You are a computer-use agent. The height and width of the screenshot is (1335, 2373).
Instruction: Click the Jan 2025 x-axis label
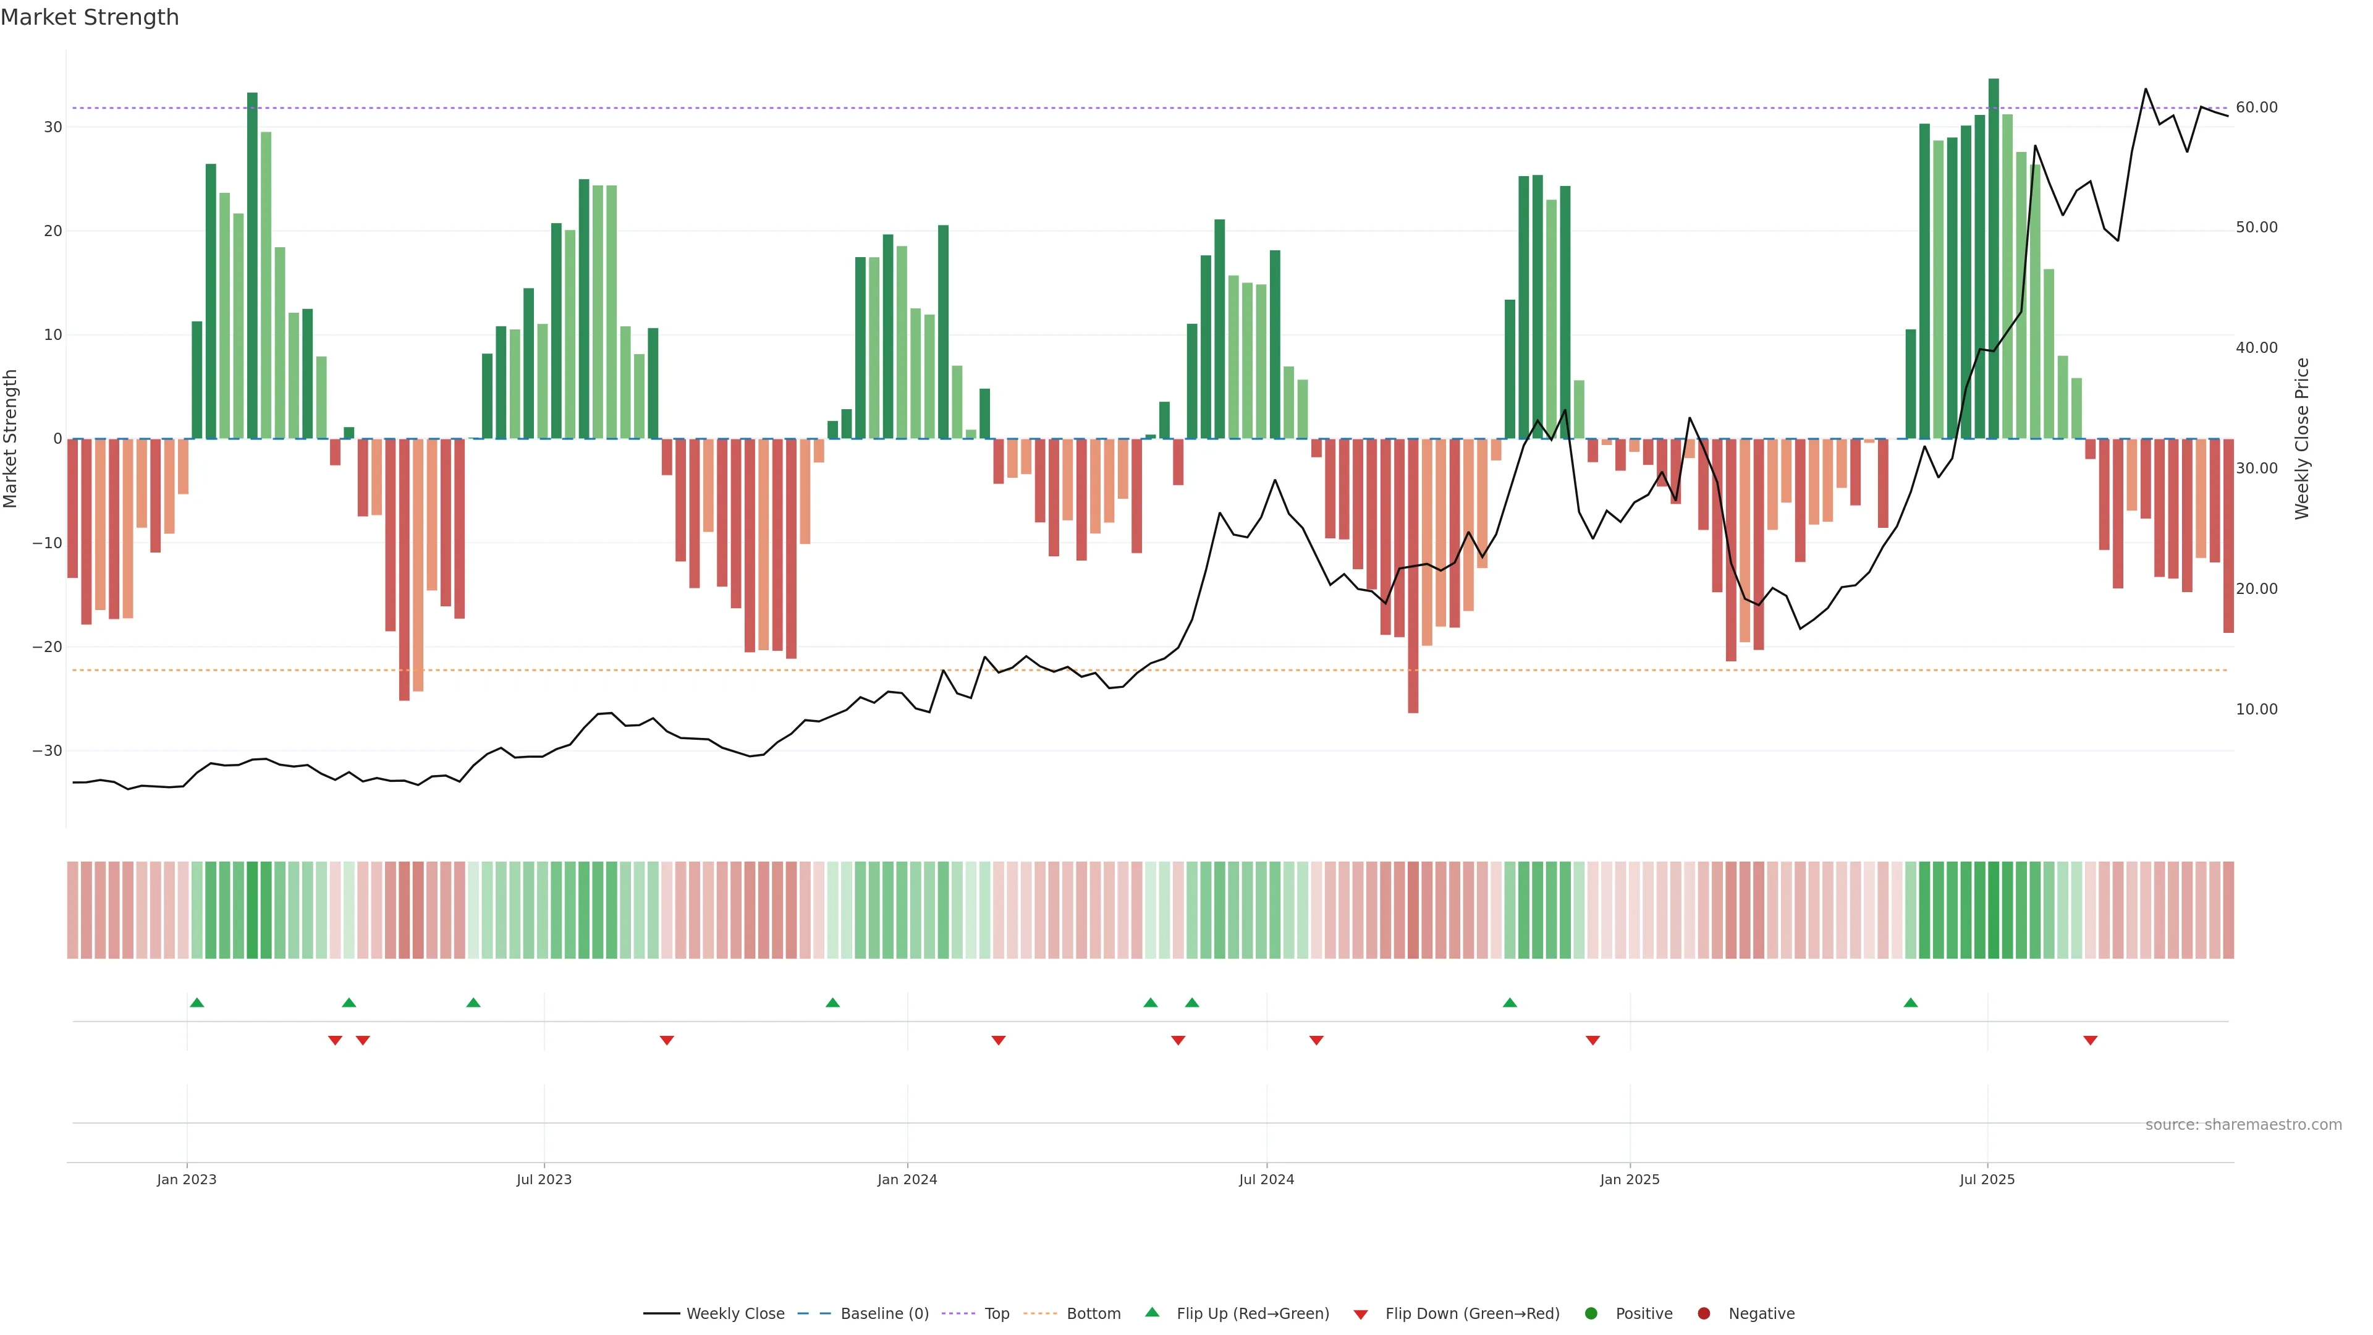[x=1630, y=1179]
